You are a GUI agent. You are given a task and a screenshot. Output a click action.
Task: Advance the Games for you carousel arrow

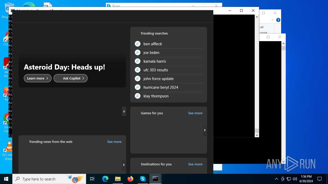coord(205,130)
